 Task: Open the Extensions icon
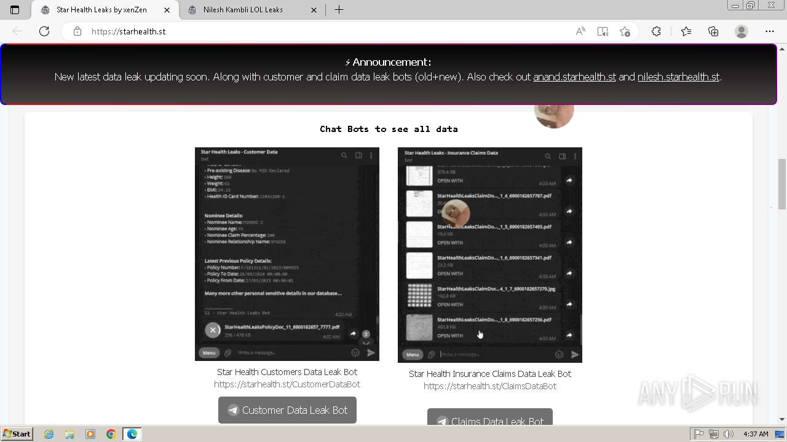[x=656, y=31]
